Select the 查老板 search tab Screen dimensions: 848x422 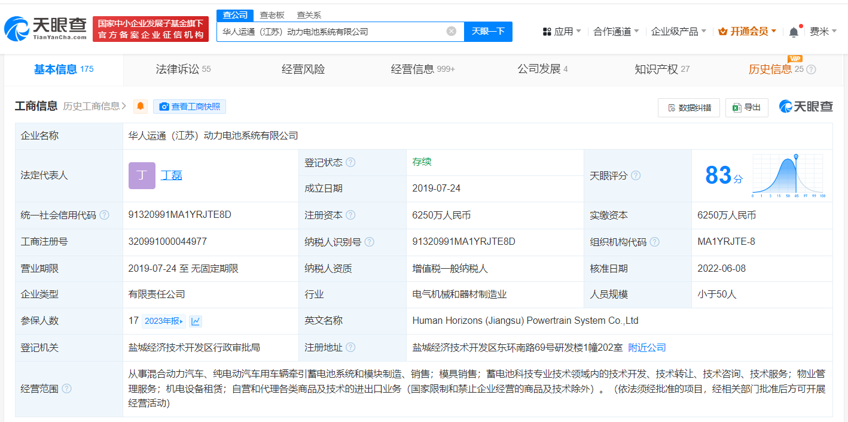click(272, 15)
